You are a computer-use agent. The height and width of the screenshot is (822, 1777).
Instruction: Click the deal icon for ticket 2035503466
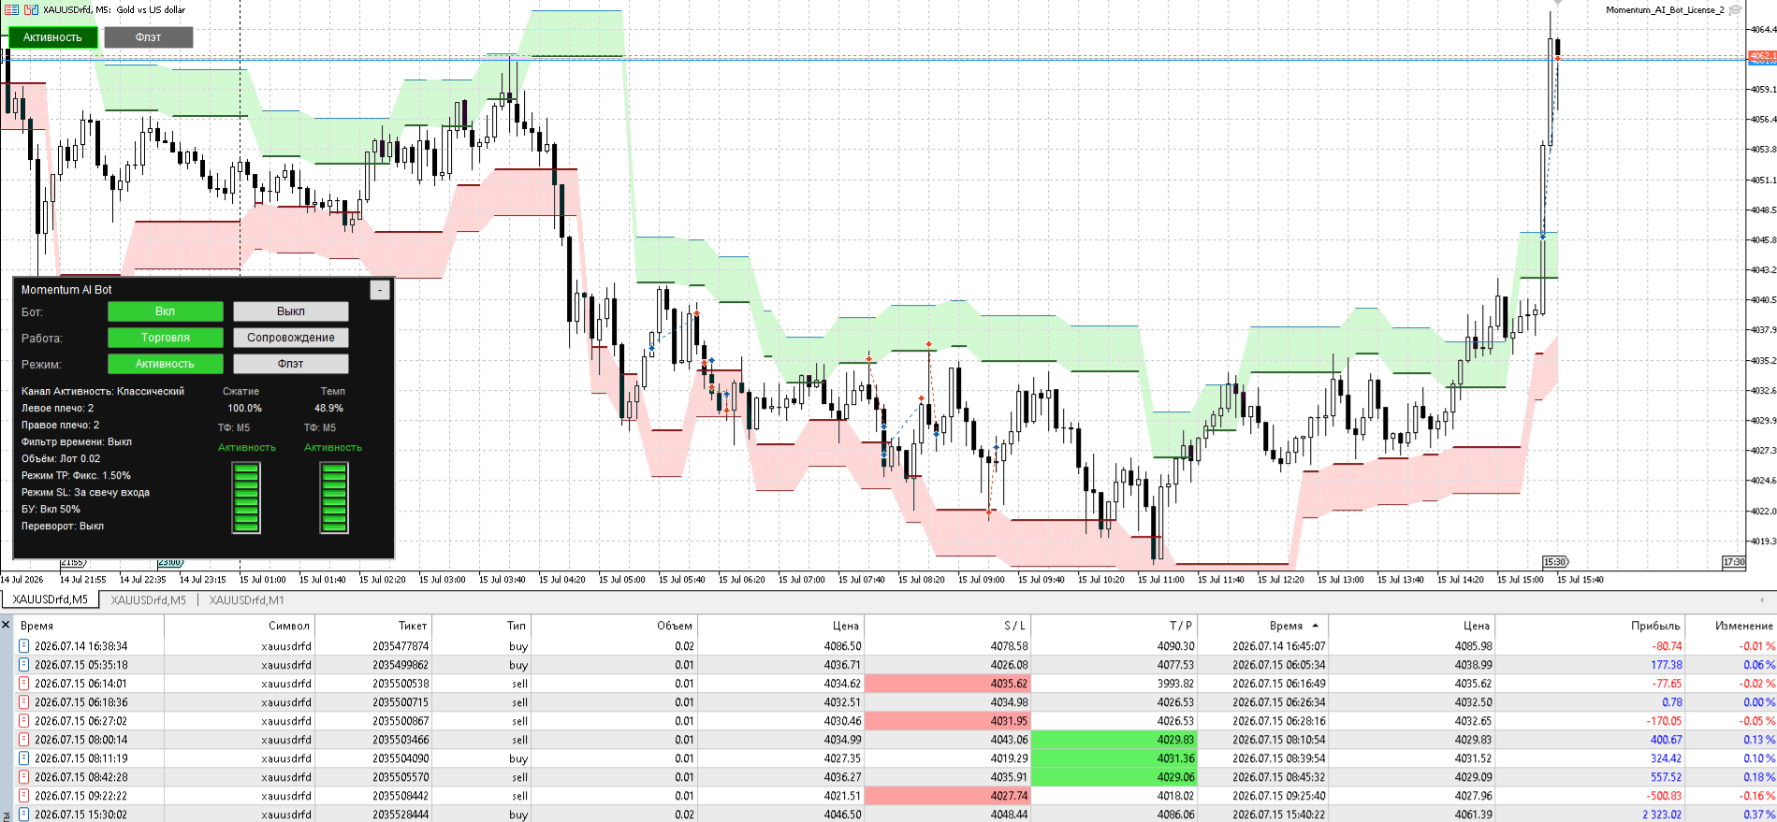click(24, 740)
